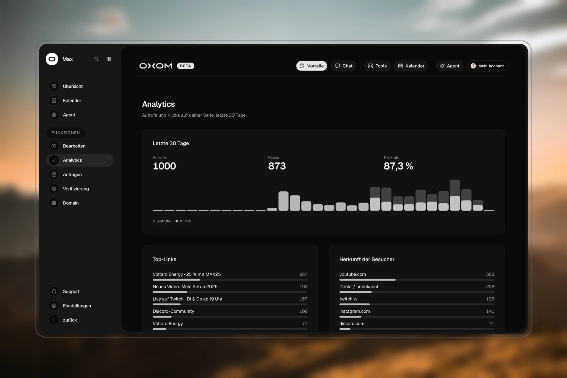The height and width of the screenshot is (378, 567).
Task: Open Übersicht via its grid icon
Action: (x=54, y=86)
